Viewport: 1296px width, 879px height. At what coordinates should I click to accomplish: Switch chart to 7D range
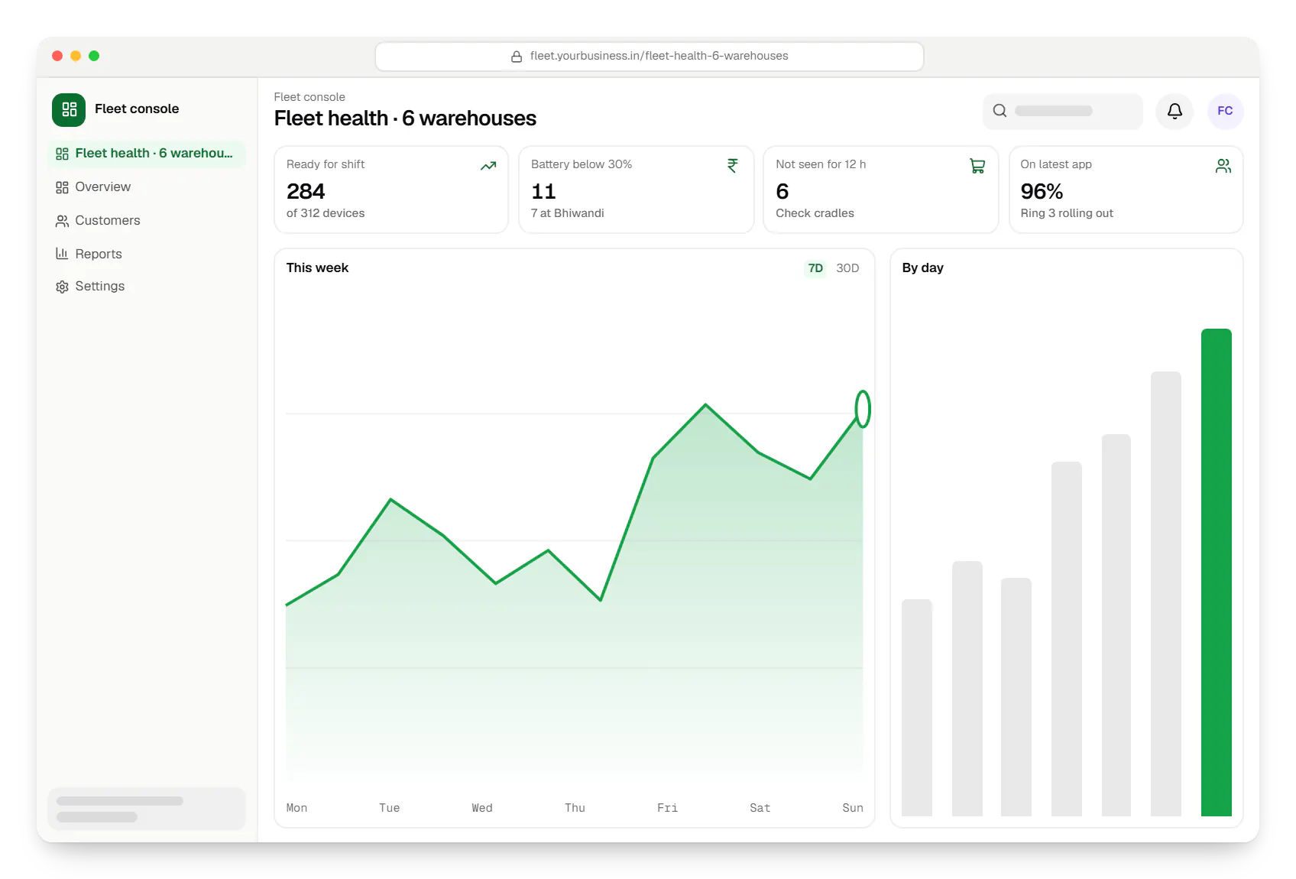(815, 268)
